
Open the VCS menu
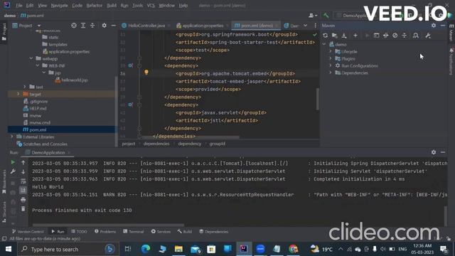pos(151,5)
